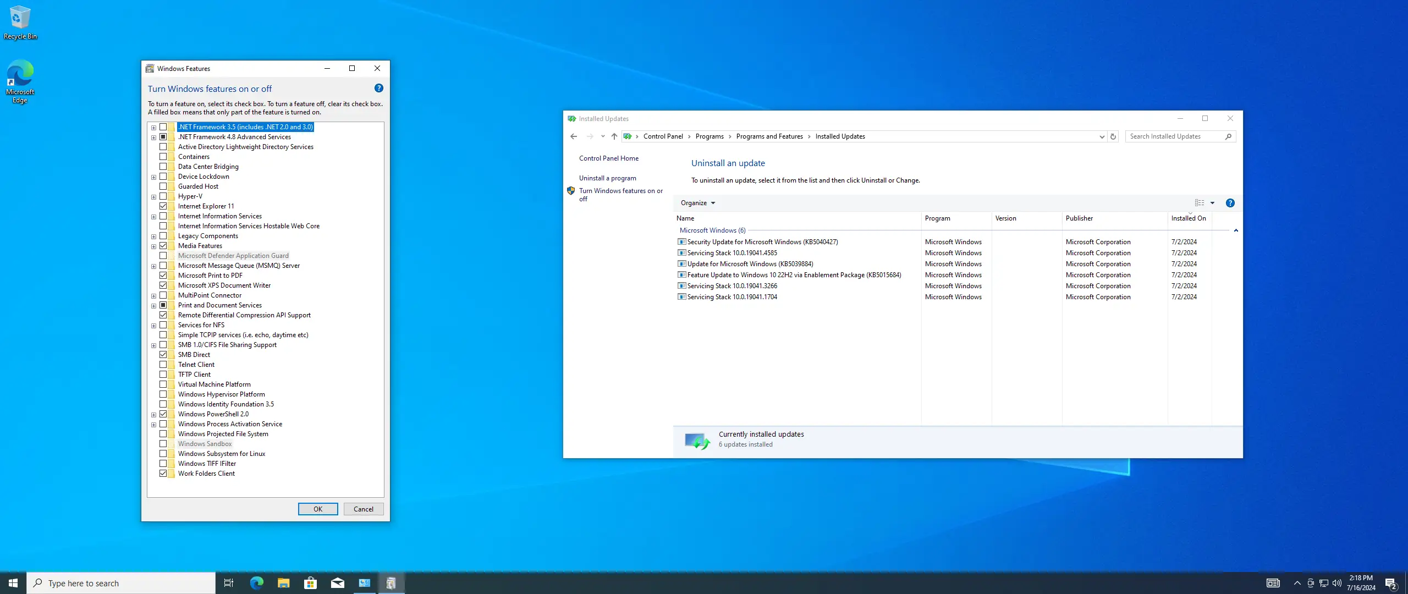Select the Programs breadcrumb in the address bar
1408x594 pixels.
coord(709,136)
